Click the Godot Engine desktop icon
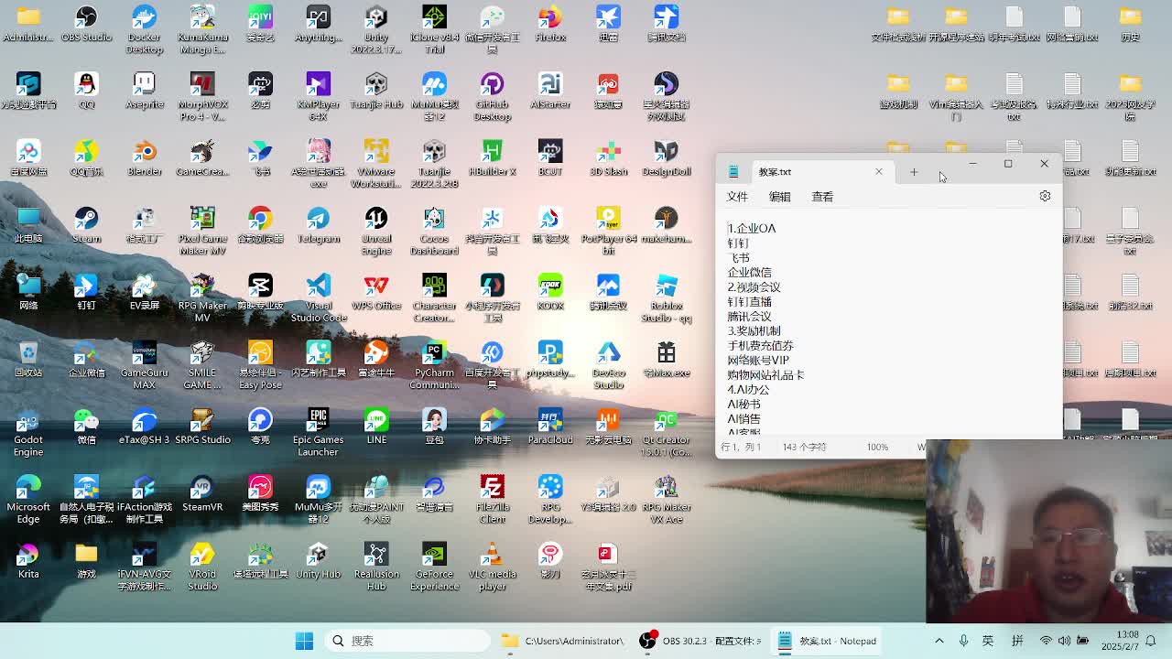 tap(28, 432)
